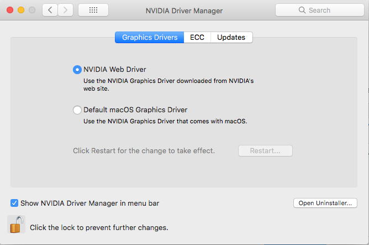Click 'downloaded from NVIDIA's web site' description
Screen dimensions: 369x245
(x=168, y=85)
